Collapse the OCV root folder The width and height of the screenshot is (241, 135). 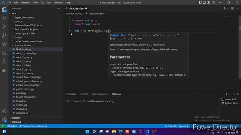click(x=14, y=13)
